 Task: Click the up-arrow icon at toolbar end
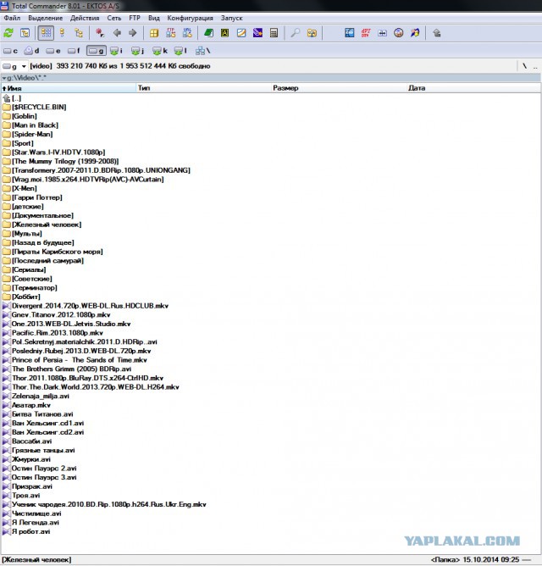(437, 33)
